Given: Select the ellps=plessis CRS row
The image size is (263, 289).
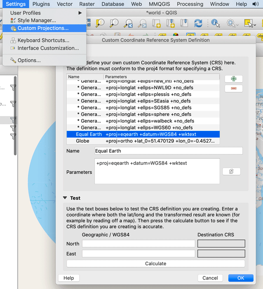Looking at the screenshot, I should click(143, 95).
